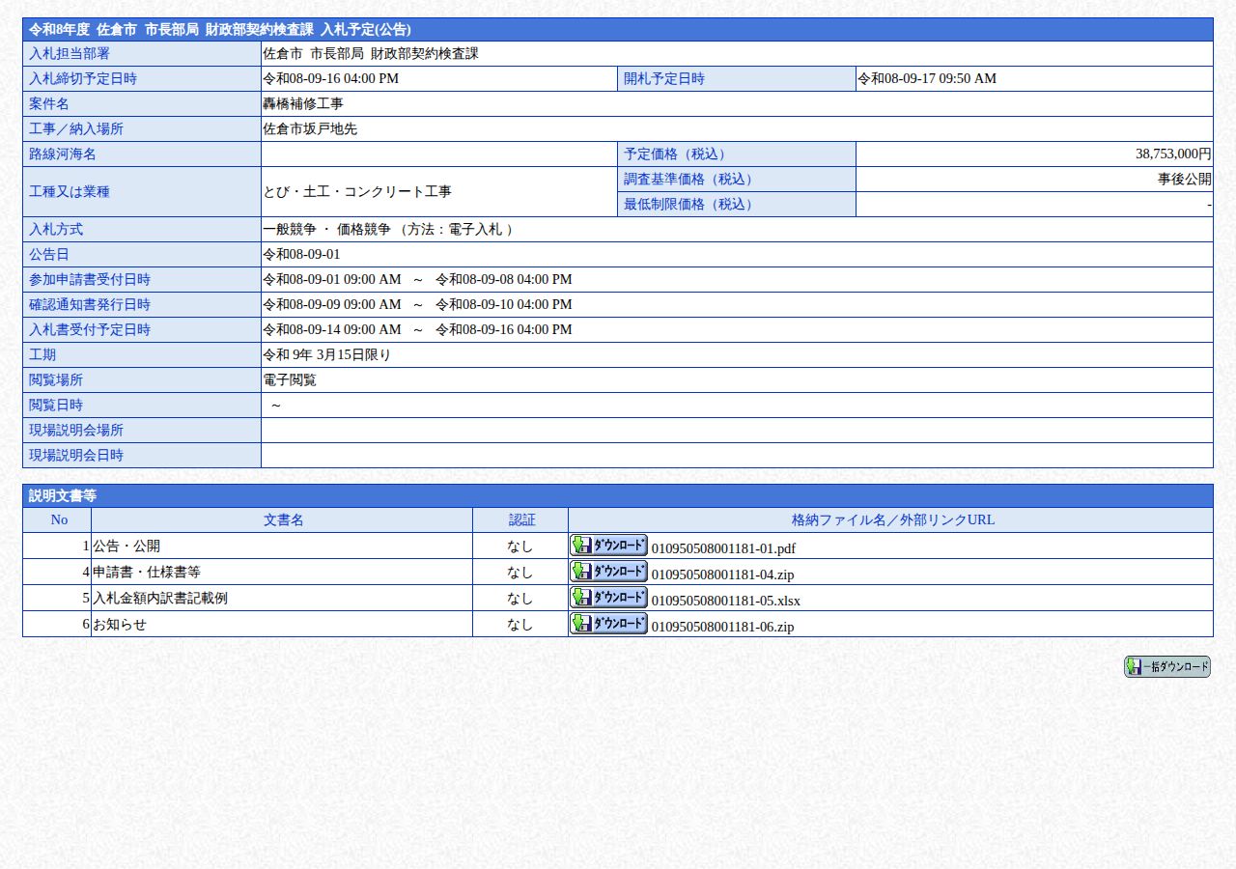Click the 事後公開 value
This screenshot has height=869, width=1236.
(1185, 180)
